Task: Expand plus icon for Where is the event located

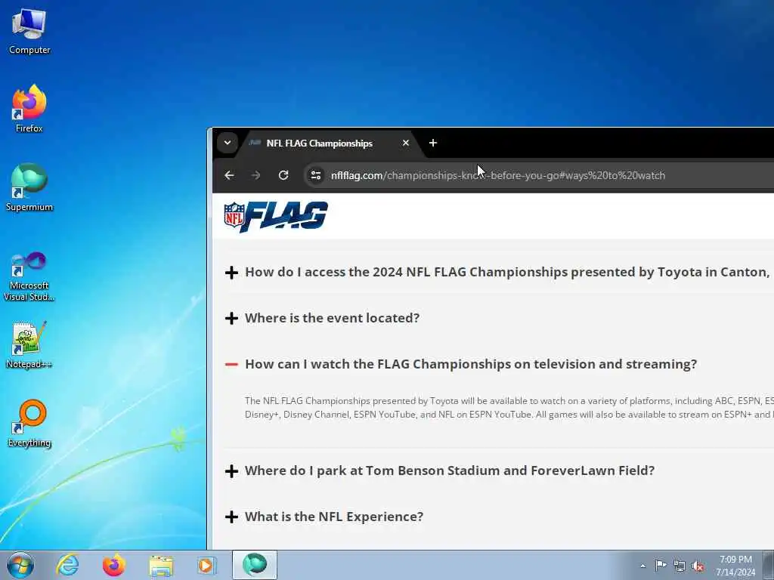Action: [231, 318]
